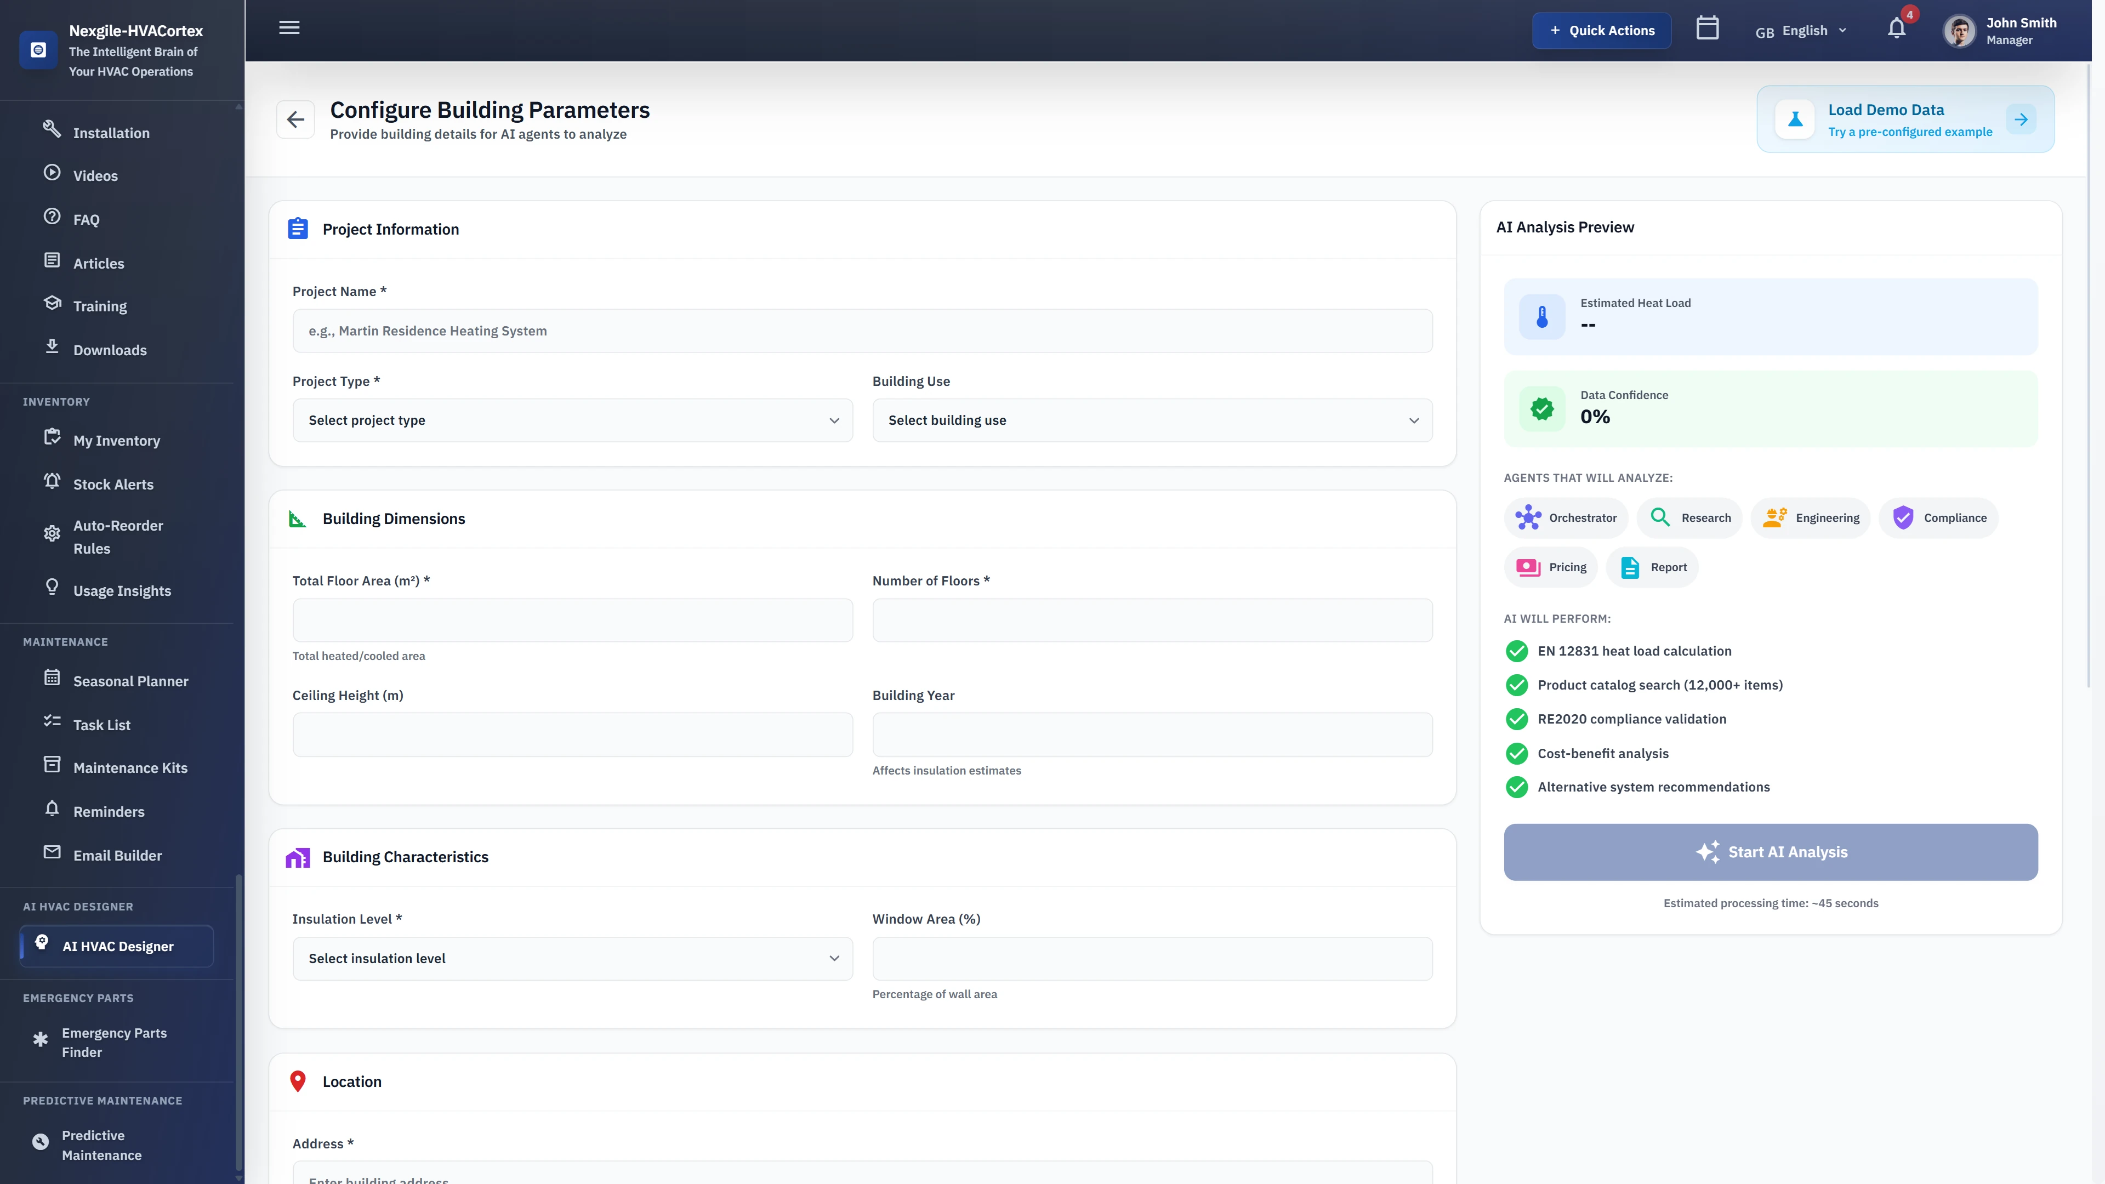The width and height of the screenshot is (2105, 1184).
Task: Select the Research agent icon
Action: (1660, 517)
